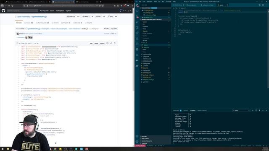Click Copy path button on GitHub
This screenshot has height=151, width=269.
[x=113, y=29]
